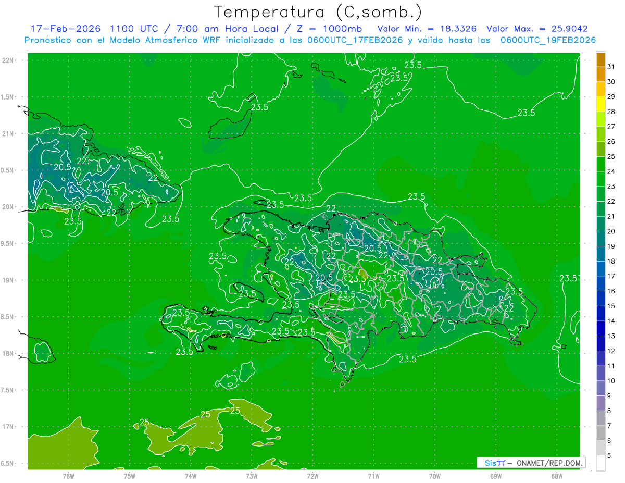Click the "76W" longitude axis label
625x483 pixels.
(x=68, y=476)
